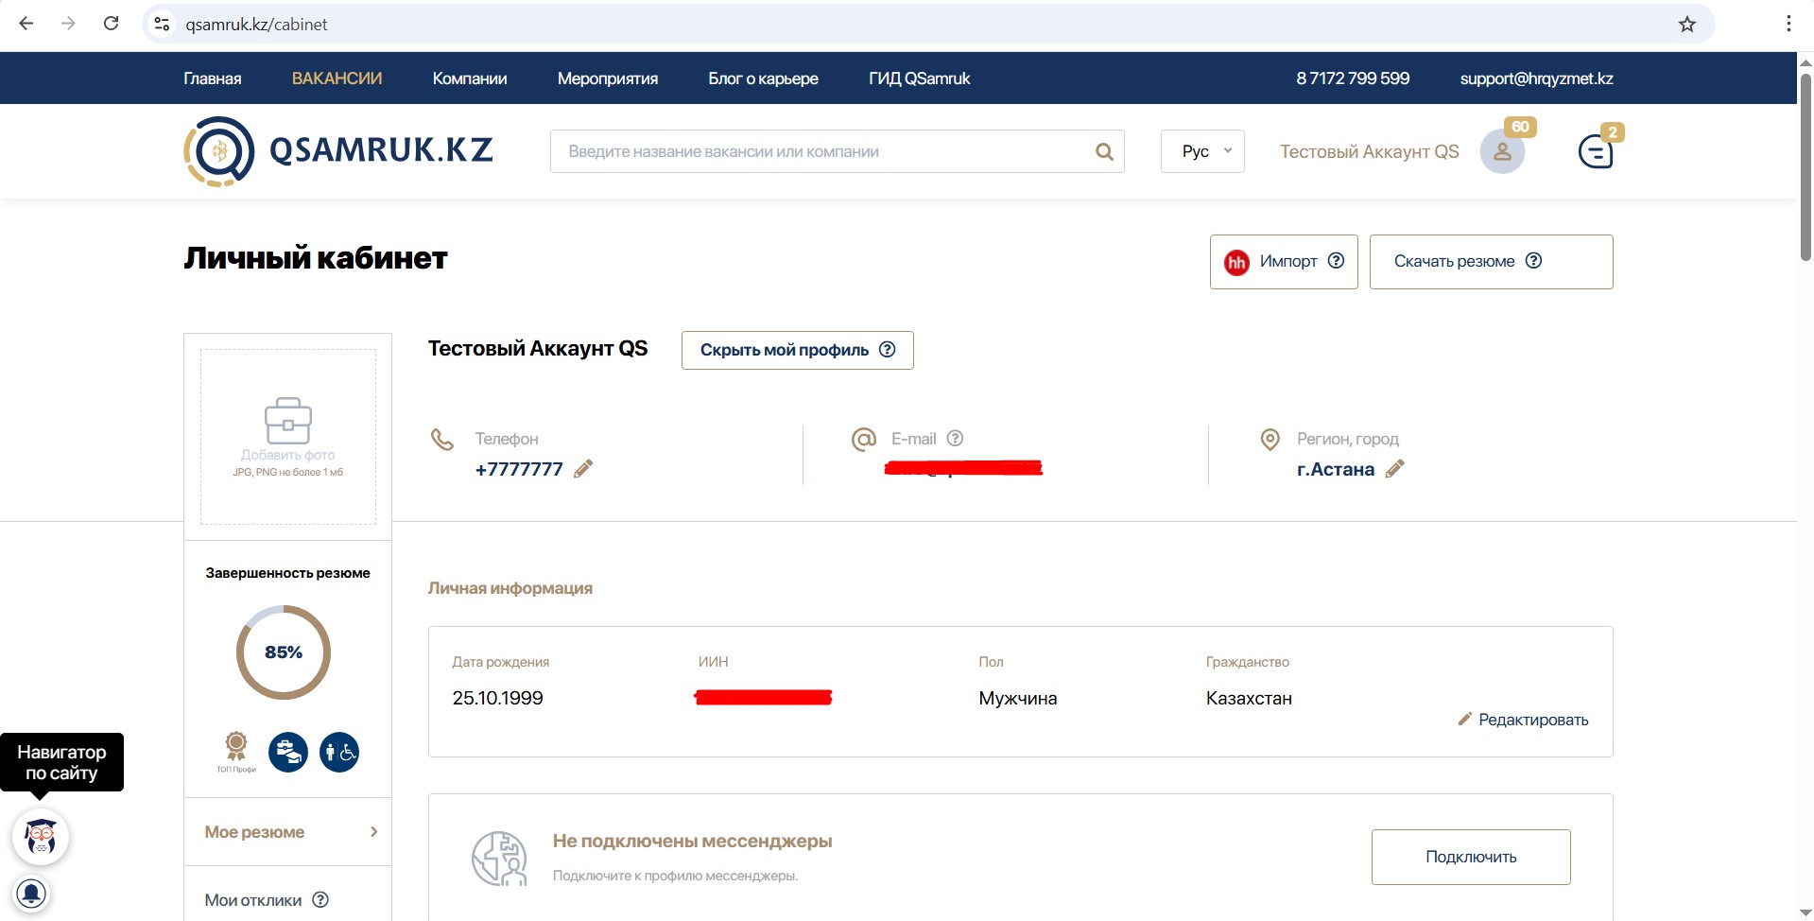
Task: Open the Рус language dropdown
Action: click(1202, 151)
